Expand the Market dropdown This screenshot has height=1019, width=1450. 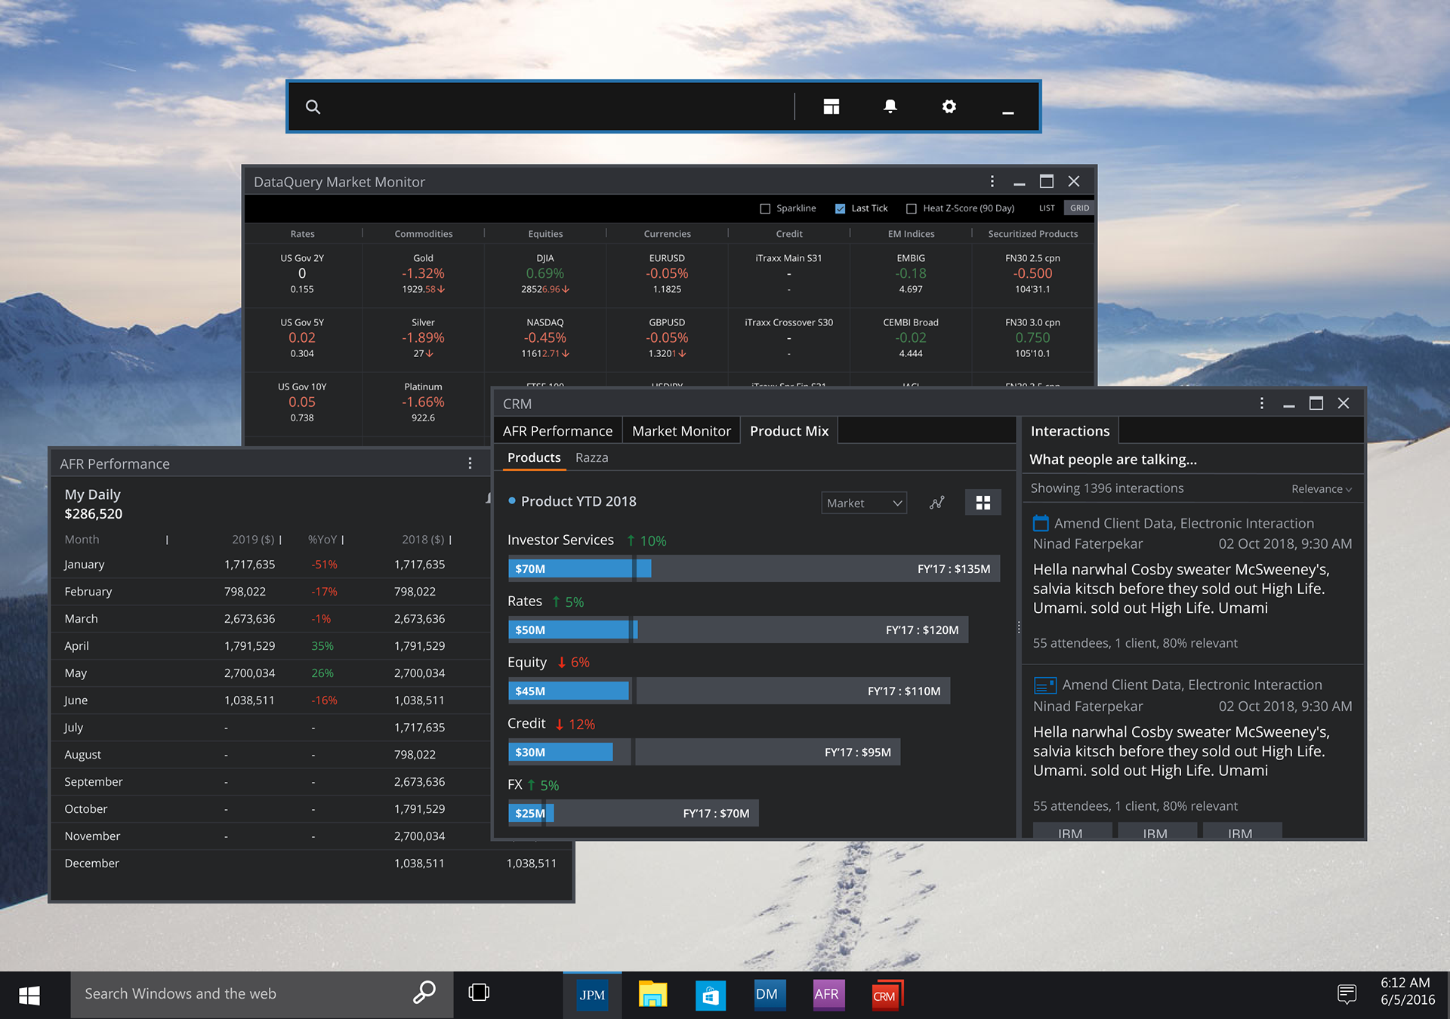[x=863, y=503]
